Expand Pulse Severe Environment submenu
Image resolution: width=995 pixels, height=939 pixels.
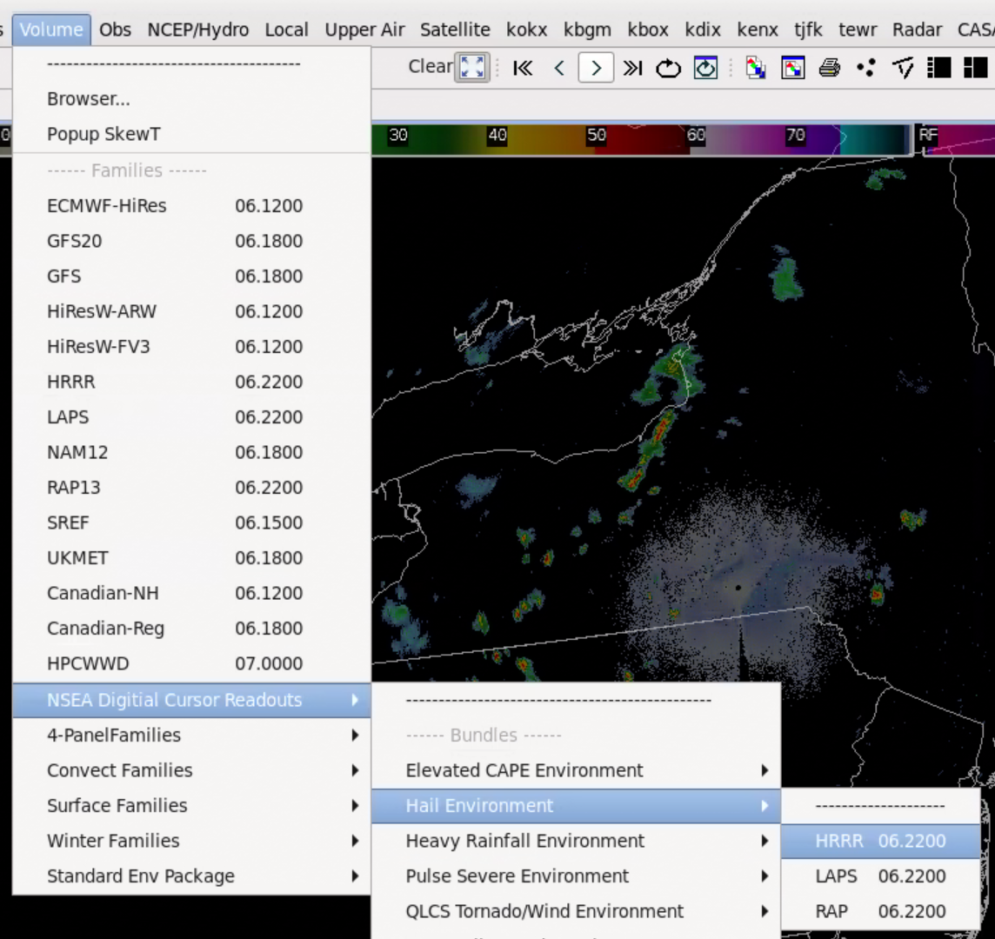(x=576, y=876)
